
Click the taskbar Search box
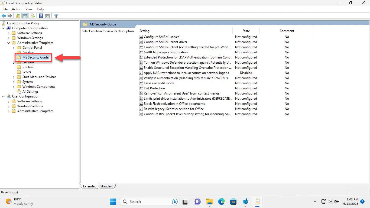click(150, 201)
